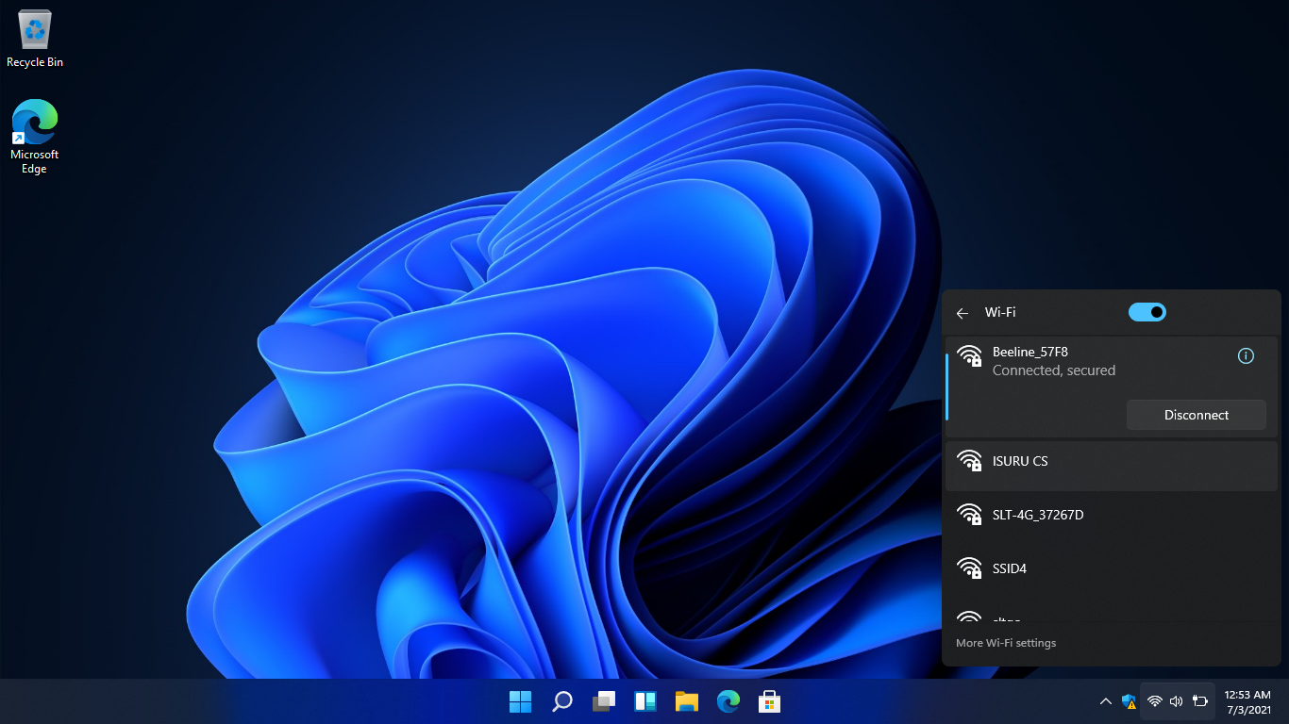Image resolution: width=1289 pixels, height=724 pixels.
Task: Turn off the Wi-Fi toggle switch
Action: (1147, 312)
